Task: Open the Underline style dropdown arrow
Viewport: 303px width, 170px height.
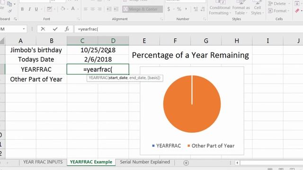Action: pos(41,9)
